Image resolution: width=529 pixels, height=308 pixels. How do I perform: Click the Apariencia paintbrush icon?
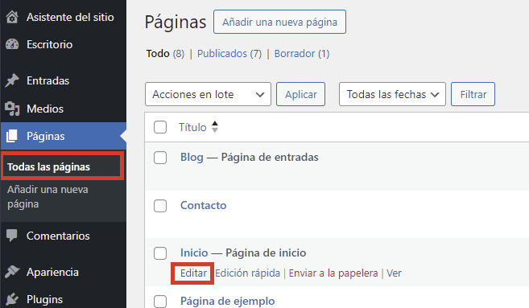point(12,272)
